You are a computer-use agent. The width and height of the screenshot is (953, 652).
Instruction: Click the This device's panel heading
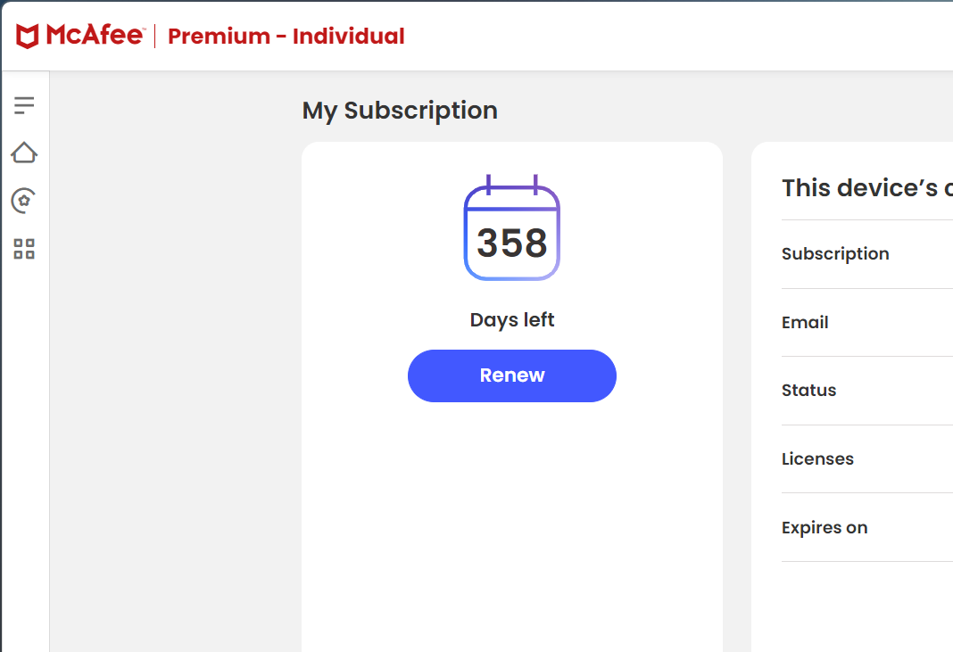(866, 188)
